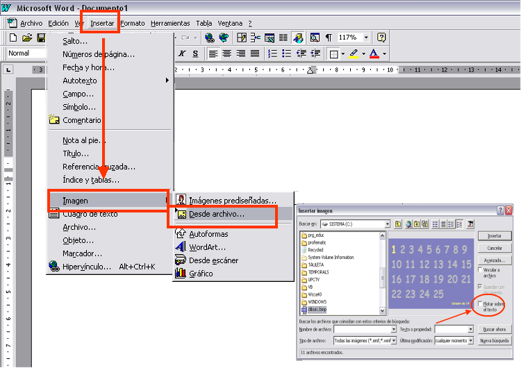Toggle the Drawing toolbar icon
Screen dimensions: 521x368
coord(298,37)
